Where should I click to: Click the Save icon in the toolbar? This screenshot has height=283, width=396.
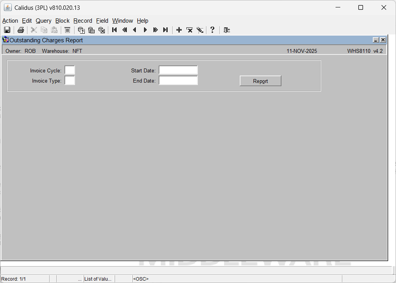coord(7,30)
